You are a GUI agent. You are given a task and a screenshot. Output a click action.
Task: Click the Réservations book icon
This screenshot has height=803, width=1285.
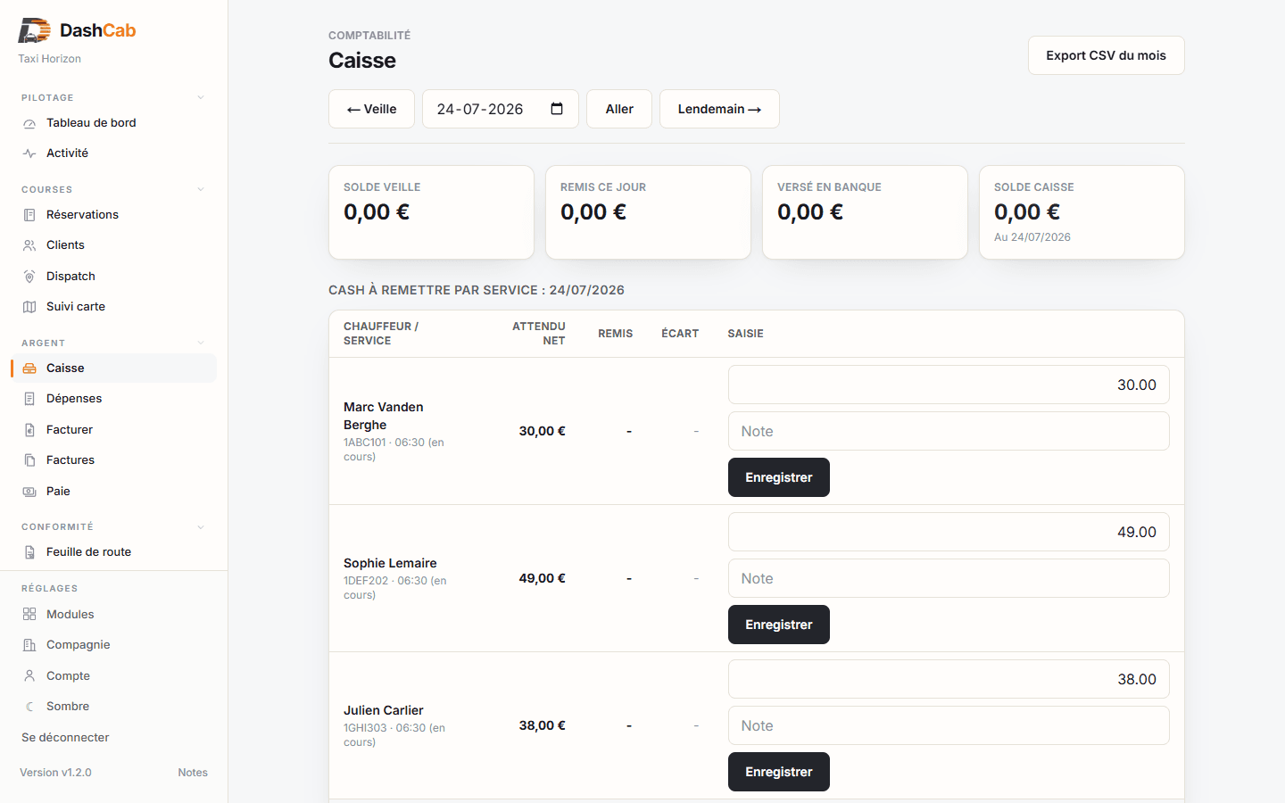point(29,215)
